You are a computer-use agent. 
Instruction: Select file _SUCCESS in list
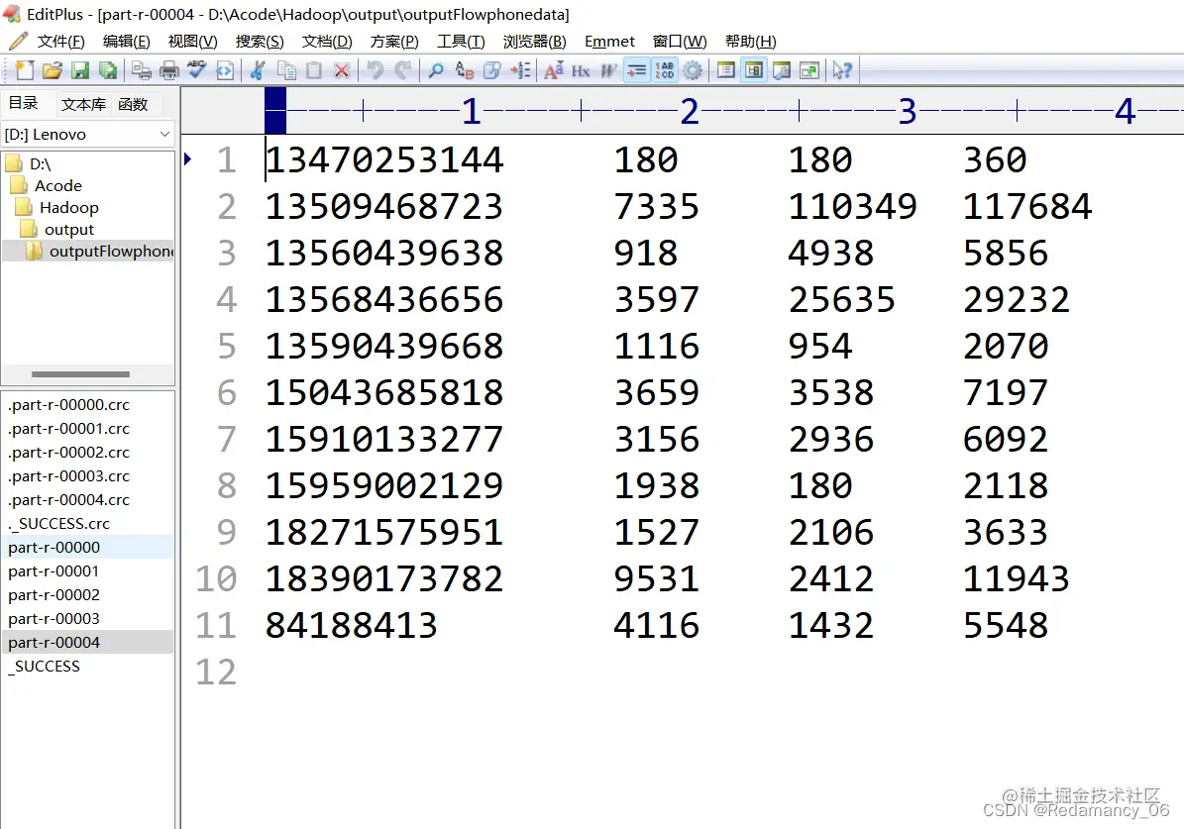(x=44, y=667)
